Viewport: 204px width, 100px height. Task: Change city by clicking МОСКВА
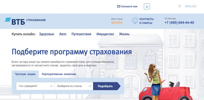click(117, 23)
